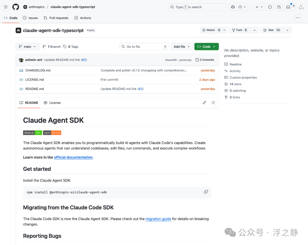Switch to the Issues tab
Screen dimensions: 308x245
point(31,18)
